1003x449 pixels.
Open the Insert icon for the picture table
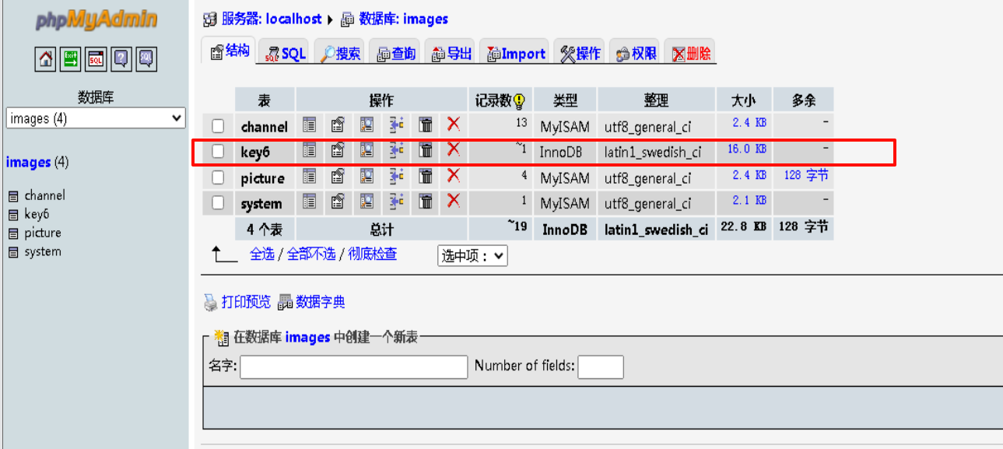(x=395, y=177)
